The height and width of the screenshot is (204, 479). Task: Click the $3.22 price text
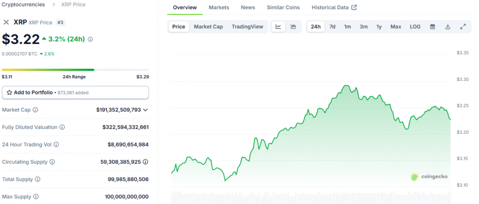coord(21,39)
